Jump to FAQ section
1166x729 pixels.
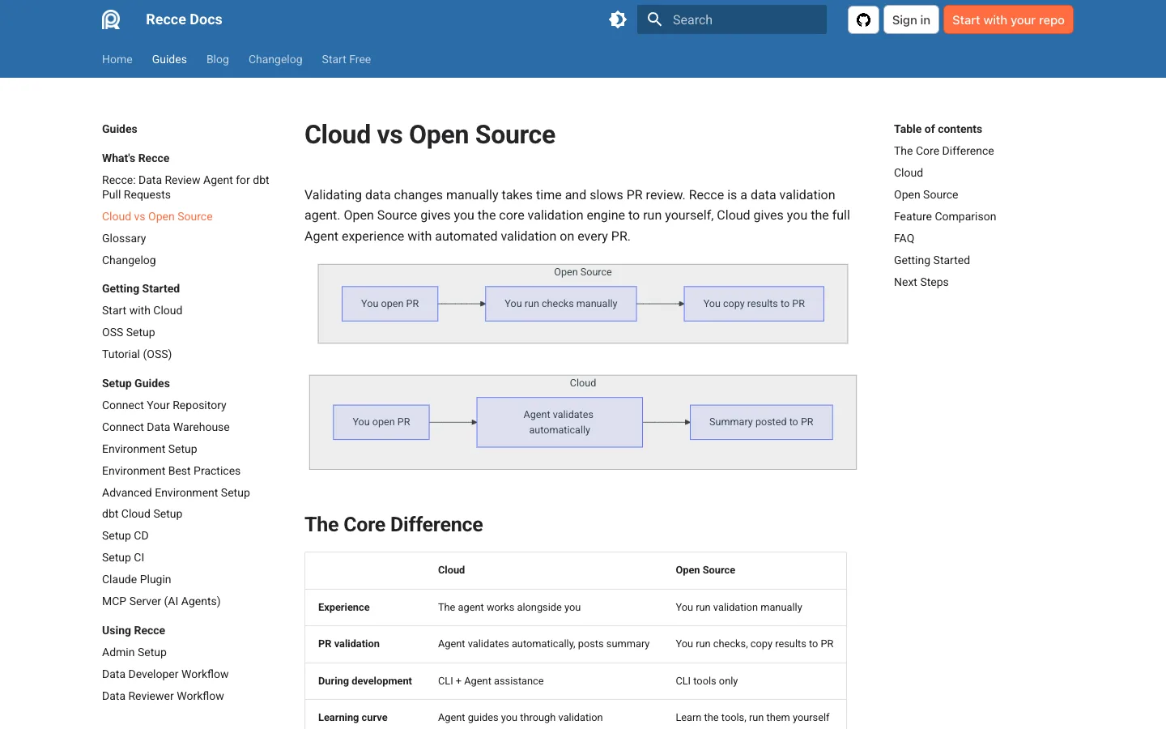pyautogui.click(x=904, y=238)
